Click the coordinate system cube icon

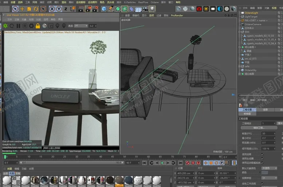point(73,9)
